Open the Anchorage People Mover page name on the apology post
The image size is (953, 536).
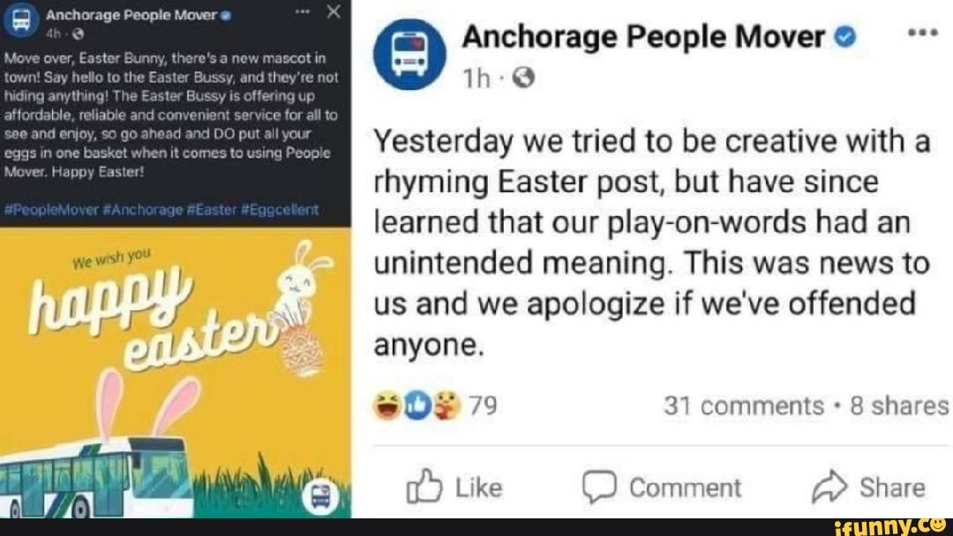coord(644,37)
